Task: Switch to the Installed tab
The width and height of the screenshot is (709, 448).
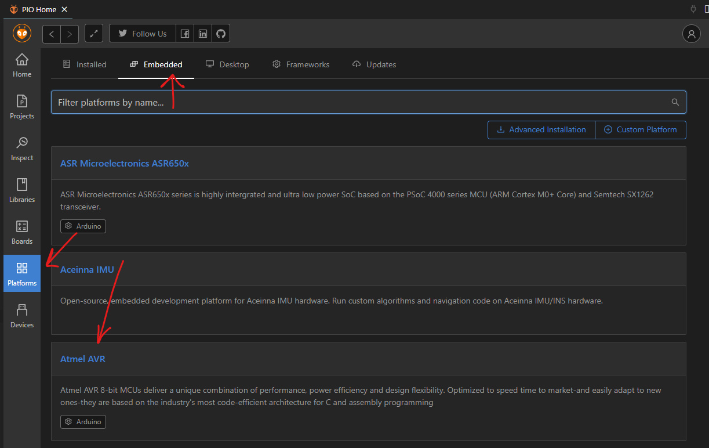Action: (85, 64)
